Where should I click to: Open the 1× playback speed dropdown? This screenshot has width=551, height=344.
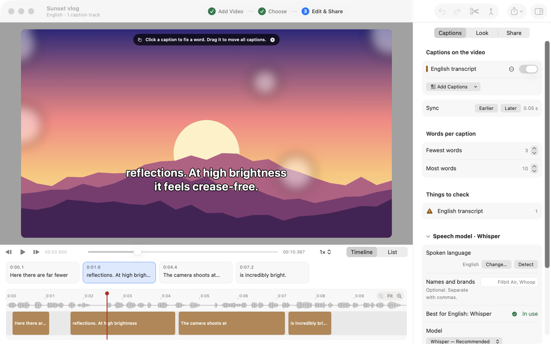[x=325, y=252]
